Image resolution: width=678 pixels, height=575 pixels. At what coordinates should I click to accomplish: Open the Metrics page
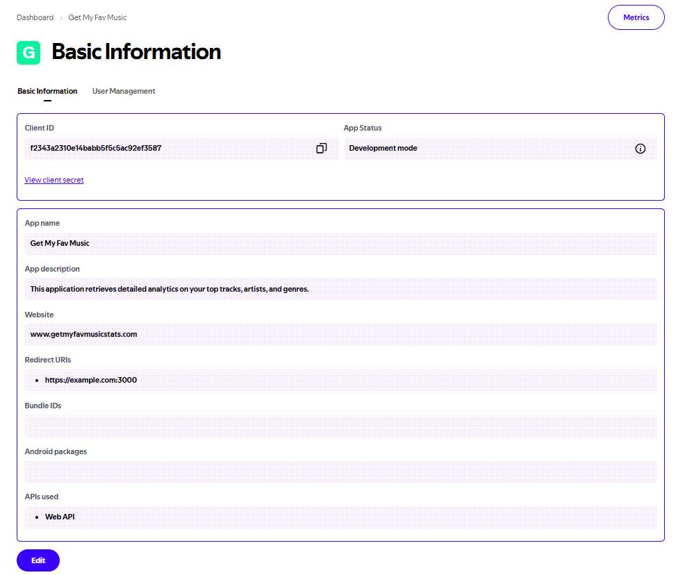(636, 17)
